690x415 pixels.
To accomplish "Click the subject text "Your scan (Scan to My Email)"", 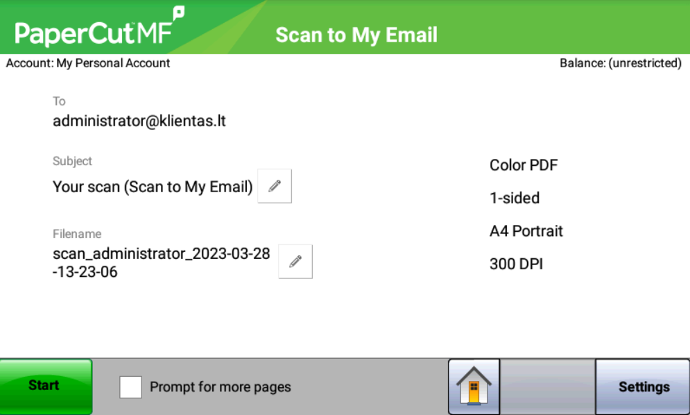I will coord(153,187).
